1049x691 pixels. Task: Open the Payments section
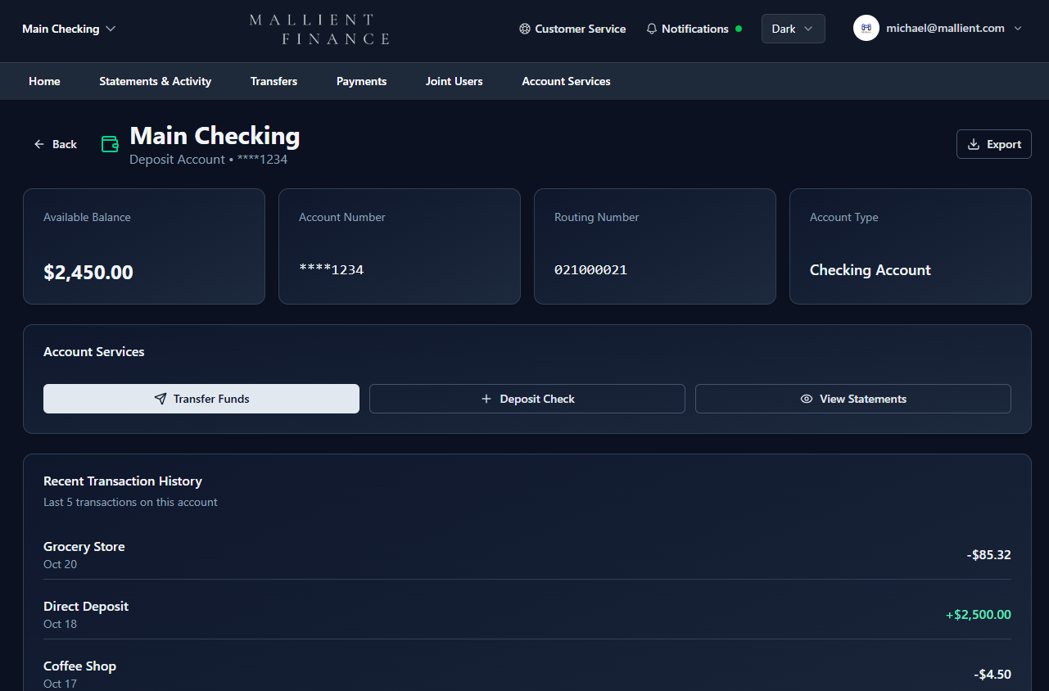tap(361, 81)
